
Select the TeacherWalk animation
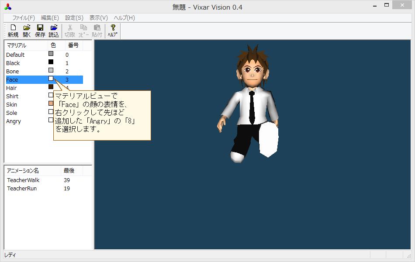point(23,180)
